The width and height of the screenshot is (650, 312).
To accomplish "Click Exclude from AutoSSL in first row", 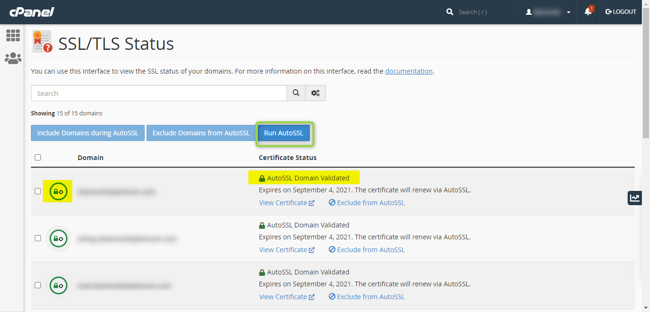I will pos(367,203).
